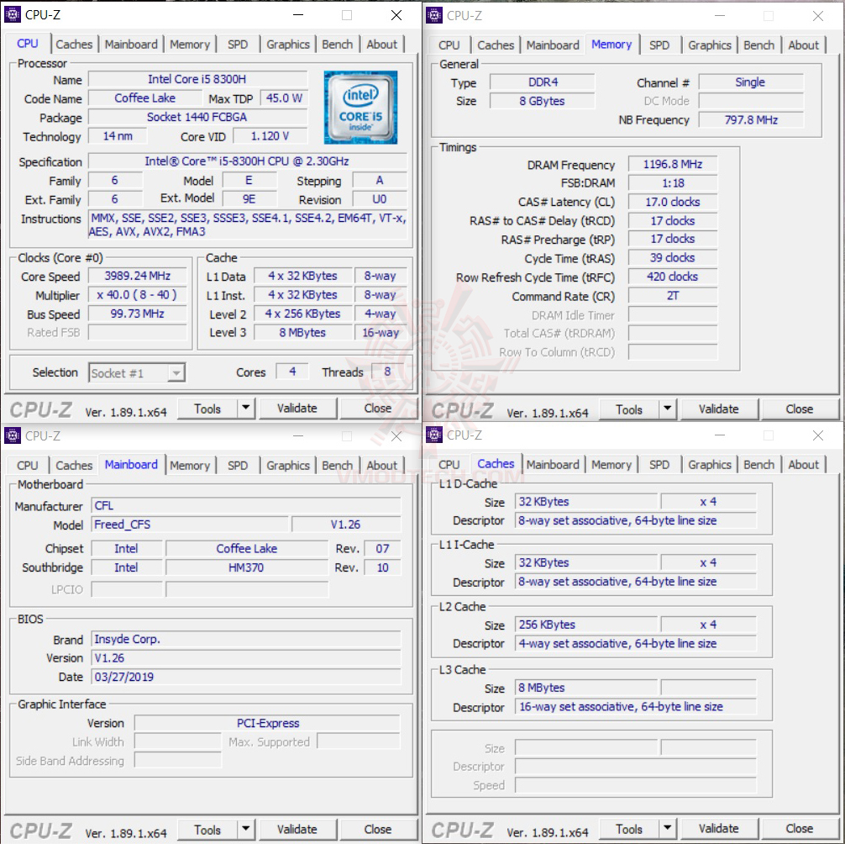845x844 pixels.
Task: Click the Core Speed value 3989.24 MHz
Action: (x=138, y=276)
